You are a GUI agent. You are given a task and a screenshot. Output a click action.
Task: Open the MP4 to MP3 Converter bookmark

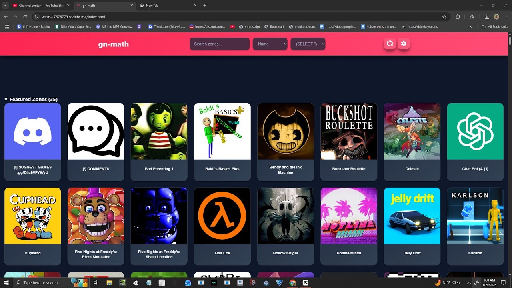pyautogui.click(x=114, y=27)
